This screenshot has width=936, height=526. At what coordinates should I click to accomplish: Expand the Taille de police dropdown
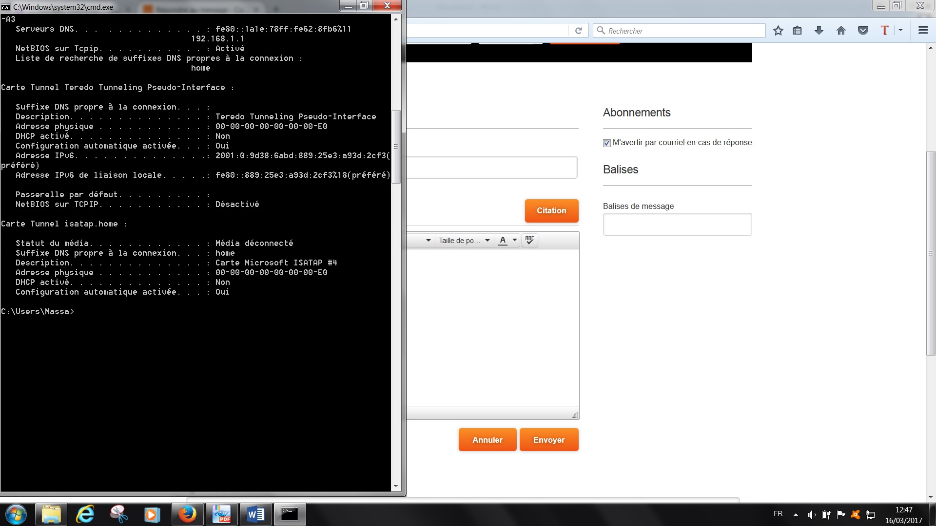tap(464, 241)
